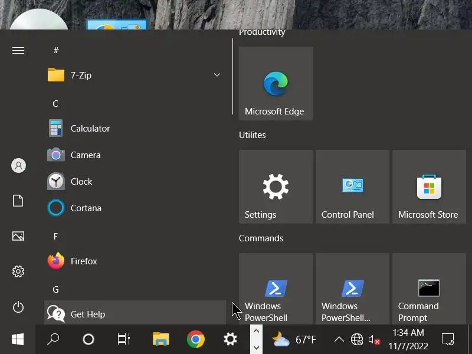Open File Explorer from the taskbar
The height and width of the screenshot is (354, 472).
[160, 340]
